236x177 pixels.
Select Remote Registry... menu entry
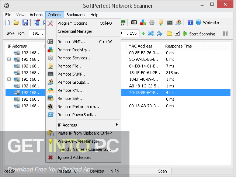tap(83, 50)
